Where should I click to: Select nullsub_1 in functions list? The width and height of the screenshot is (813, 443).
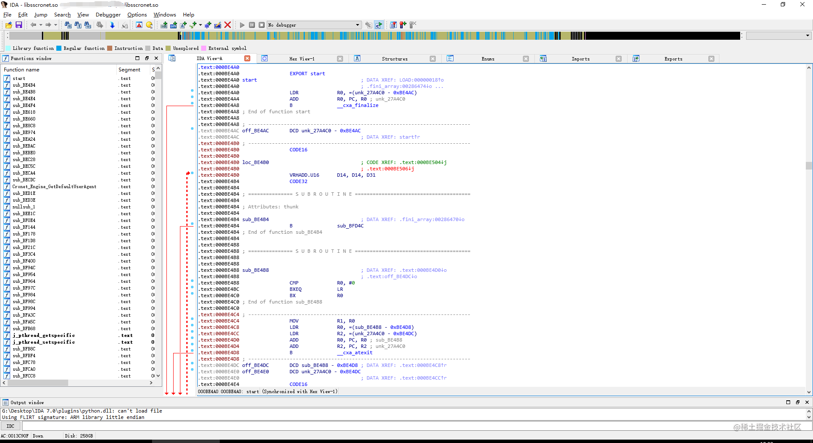[x=24, y=207]
